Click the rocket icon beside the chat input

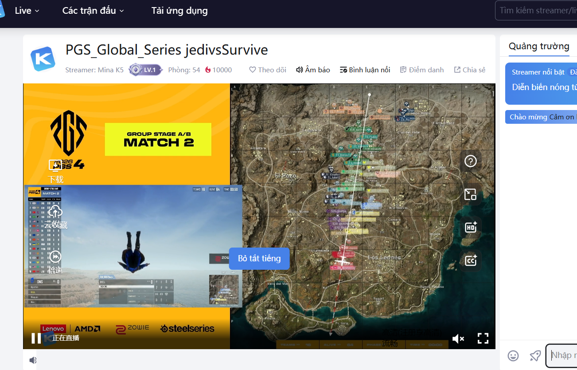tap(535, 355)
